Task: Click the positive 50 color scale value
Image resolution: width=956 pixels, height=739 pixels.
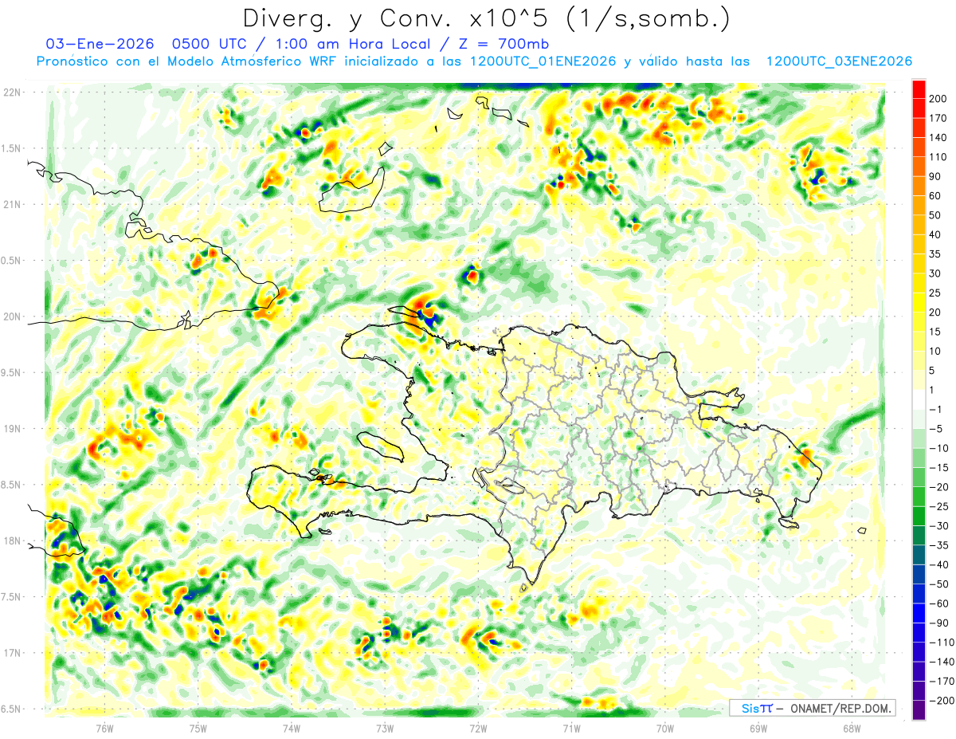Action: (934, 215)
